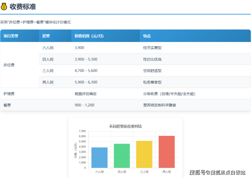Select the 收费标准 heading text
This screenshot has height=178, width=251.
[x=22, y=6]
